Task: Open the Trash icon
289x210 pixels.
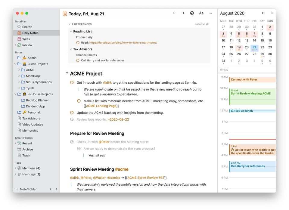Action: (x=19, y=156)
